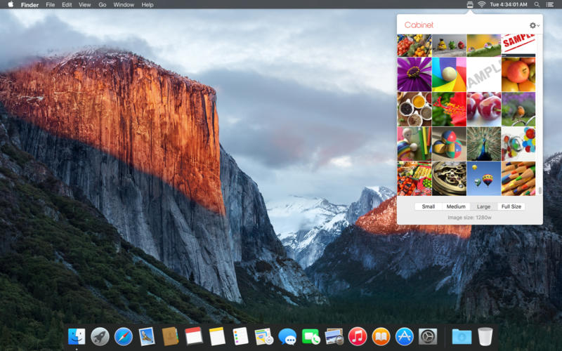Click the Cabinet panel scrollbar
Image resolution: width=562 pixels, height=351 pixels.
[x=540, y=190]
